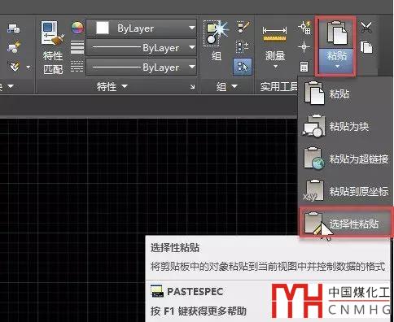Viewport: 394px width, 322px height.
Task: Select the Measure (测量) ruler icon
Action: point(274,34)
